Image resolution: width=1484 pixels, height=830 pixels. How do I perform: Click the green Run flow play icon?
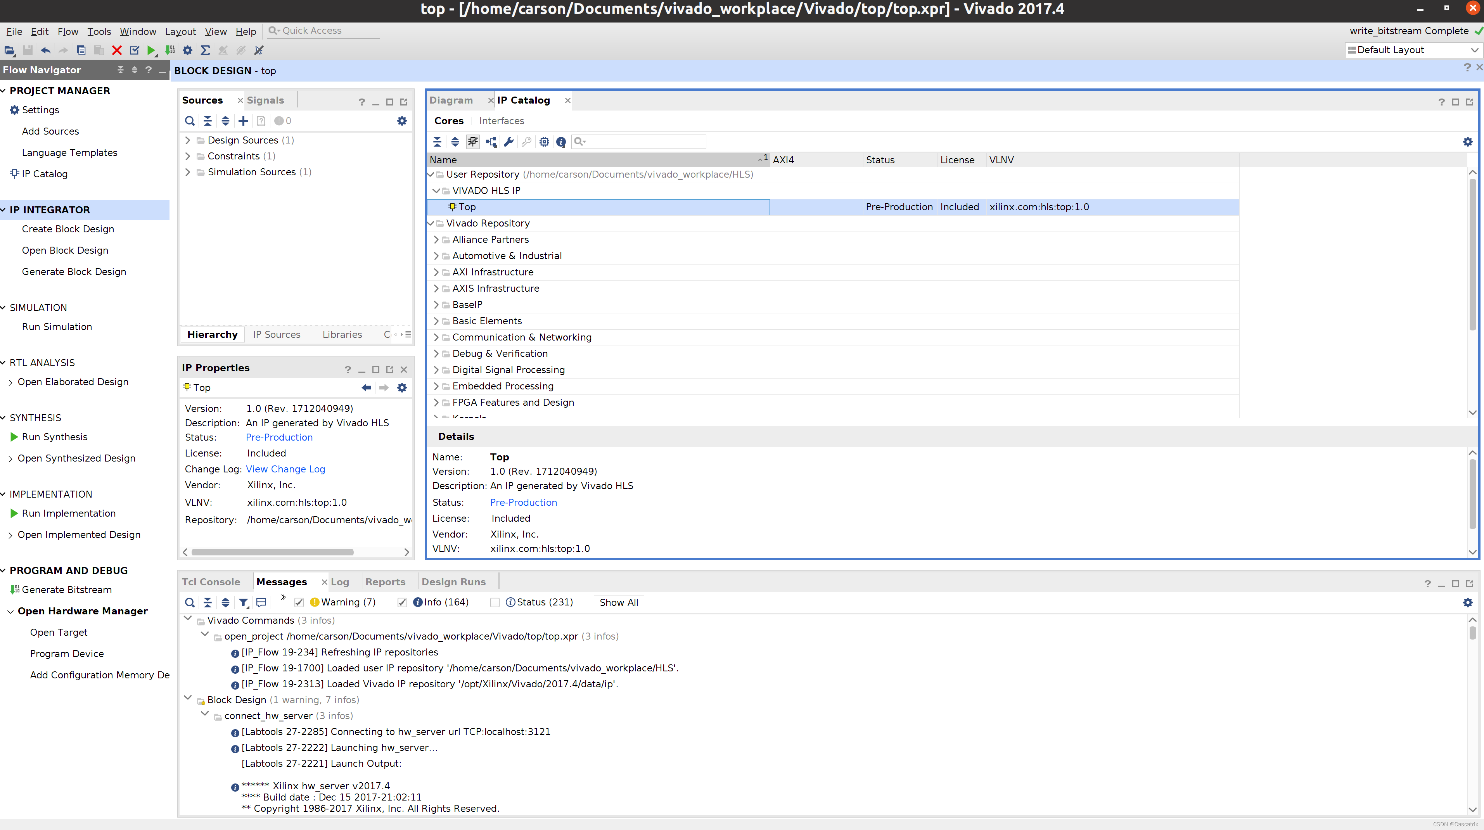click(x=151, y=51)
